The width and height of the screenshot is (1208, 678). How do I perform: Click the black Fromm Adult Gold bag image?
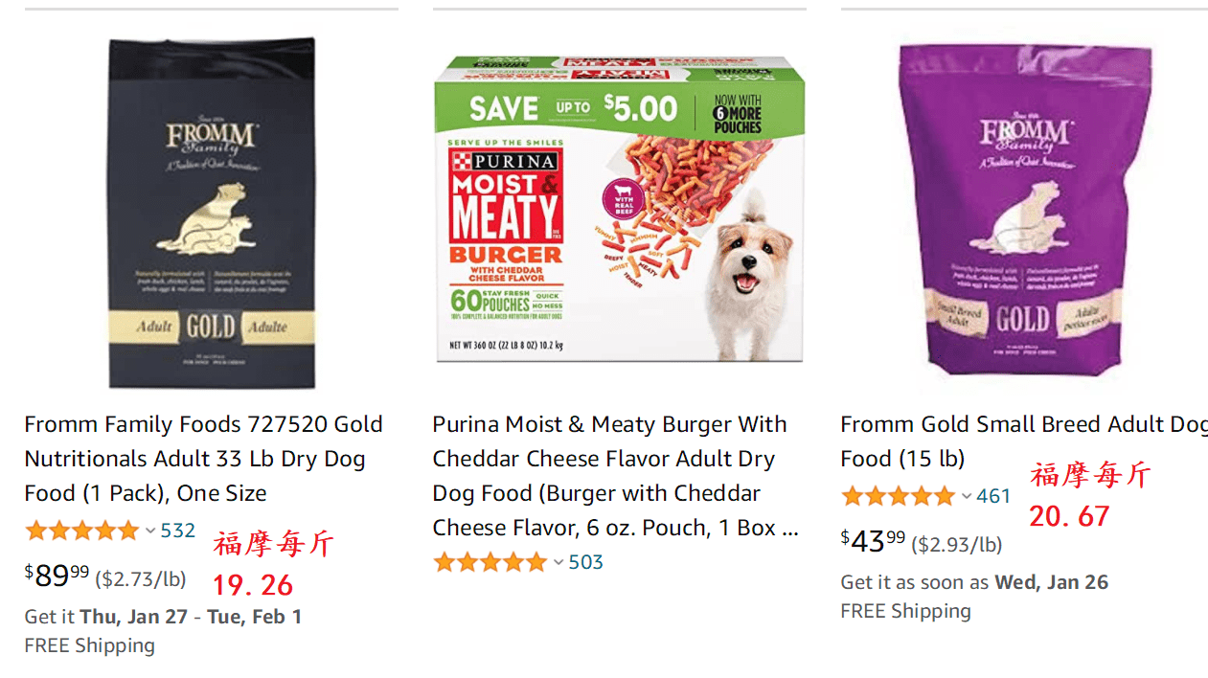point(212,213)
